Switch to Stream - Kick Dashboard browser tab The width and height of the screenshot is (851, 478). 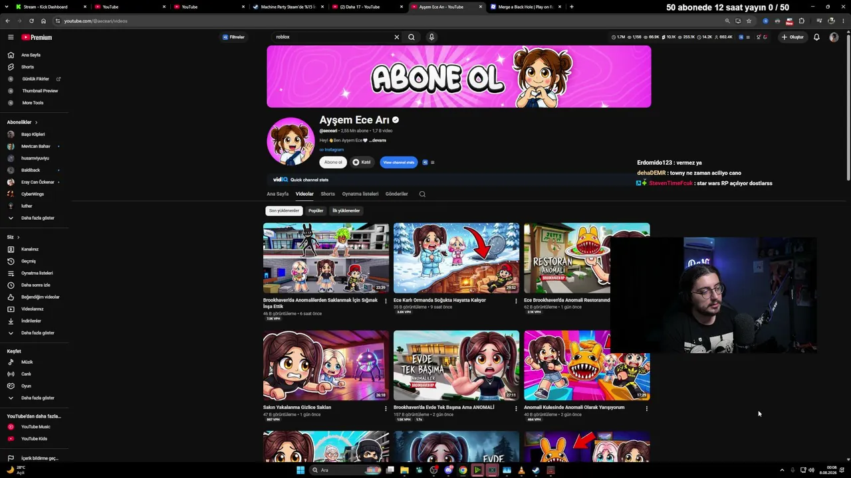[x=50, y=7]
